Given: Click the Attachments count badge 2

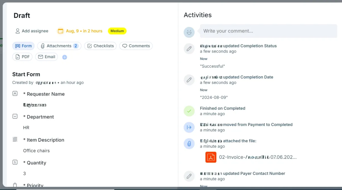Looking at the screenshot, I should click(x=76, y=46).
